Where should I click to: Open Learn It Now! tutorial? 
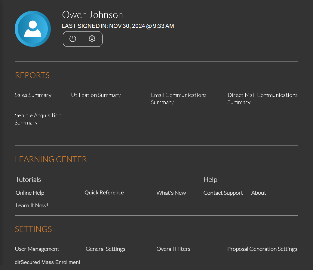32,205
